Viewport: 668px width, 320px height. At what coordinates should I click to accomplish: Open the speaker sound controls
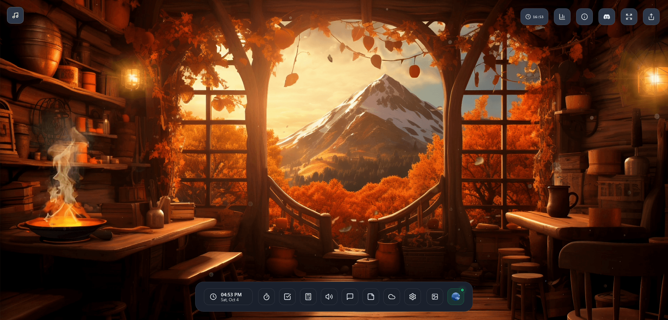(x=329, y=297)
